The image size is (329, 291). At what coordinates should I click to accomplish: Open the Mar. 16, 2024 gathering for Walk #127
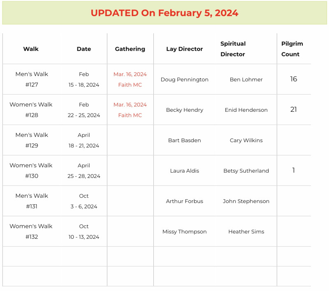click(x=130, y=74)
